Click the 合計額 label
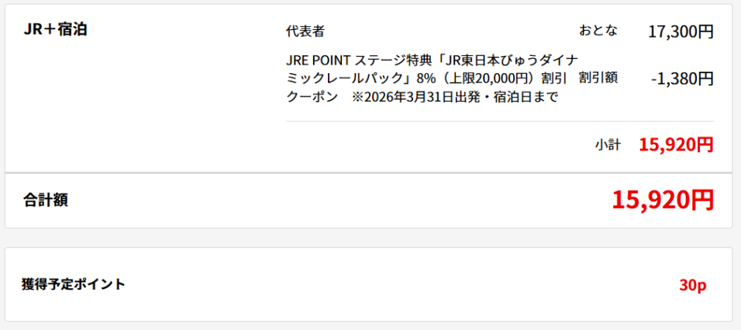 [46, 200]
